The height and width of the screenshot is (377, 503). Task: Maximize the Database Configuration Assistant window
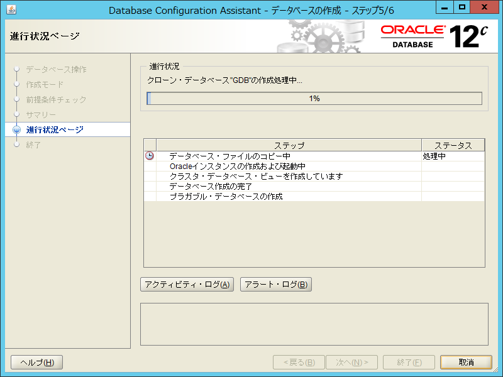click(462, 7)
